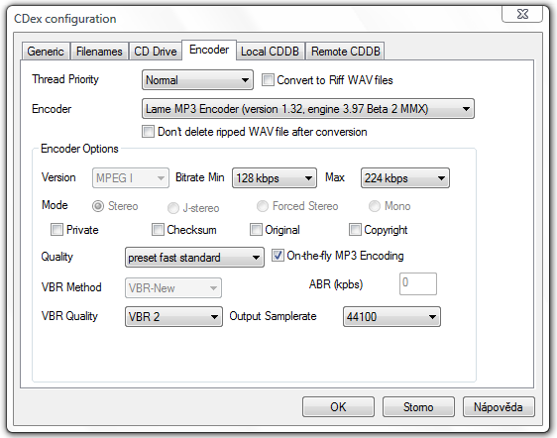Go to the Local CDDB tab
Screen dimensions: 557x438
270,52
